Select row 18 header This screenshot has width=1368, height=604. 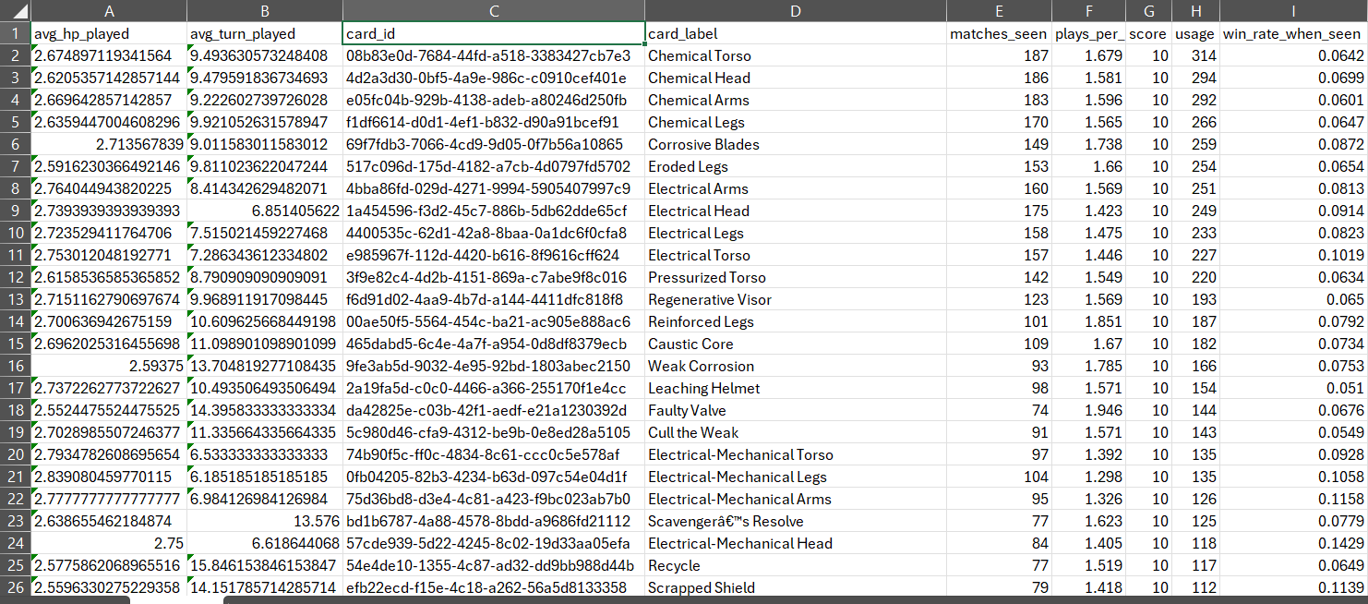coord(16,410)
